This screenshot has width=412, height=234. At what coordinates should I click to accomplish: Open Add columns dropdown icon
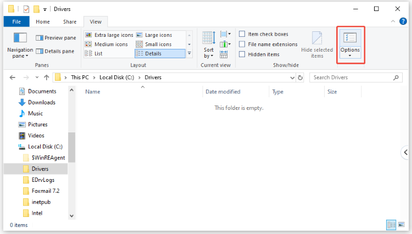coord(225,44)
